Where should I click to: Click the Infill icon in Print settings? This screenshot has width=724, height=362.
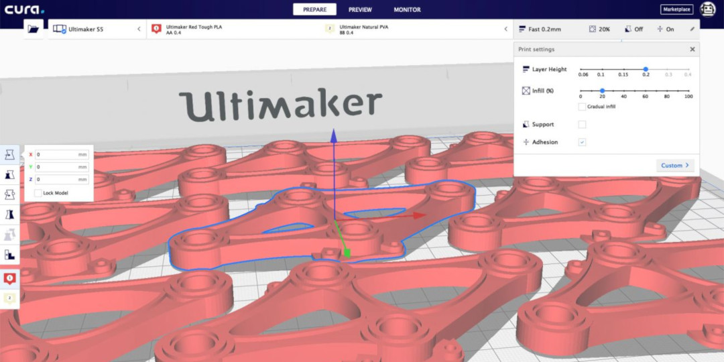click(526, 91)
